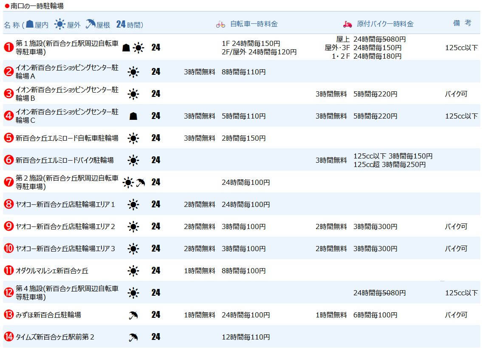The width and height of the screenshot is (482, 348).
Task: Click the indoor icon in row 4
Action: pos(133,116)
